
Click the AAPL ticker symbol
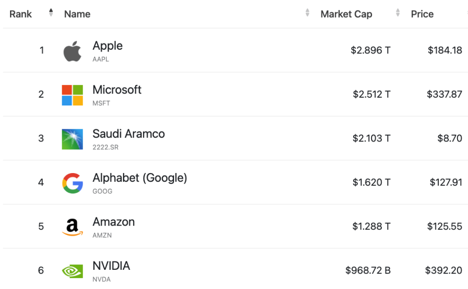pos(101,59)
